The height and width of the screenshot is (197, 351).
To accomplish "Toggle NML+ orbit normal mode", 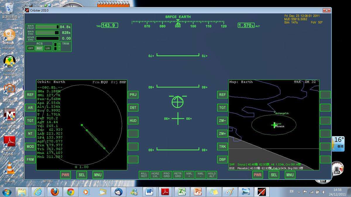I will click(x=189, y=175).
